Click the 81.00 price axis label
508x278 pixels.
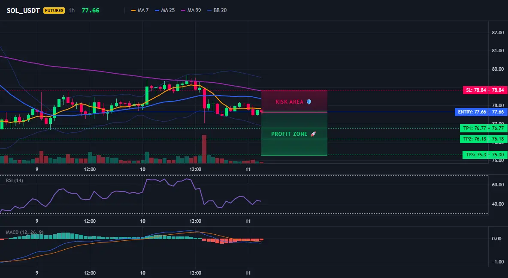[x=498, y=51]
